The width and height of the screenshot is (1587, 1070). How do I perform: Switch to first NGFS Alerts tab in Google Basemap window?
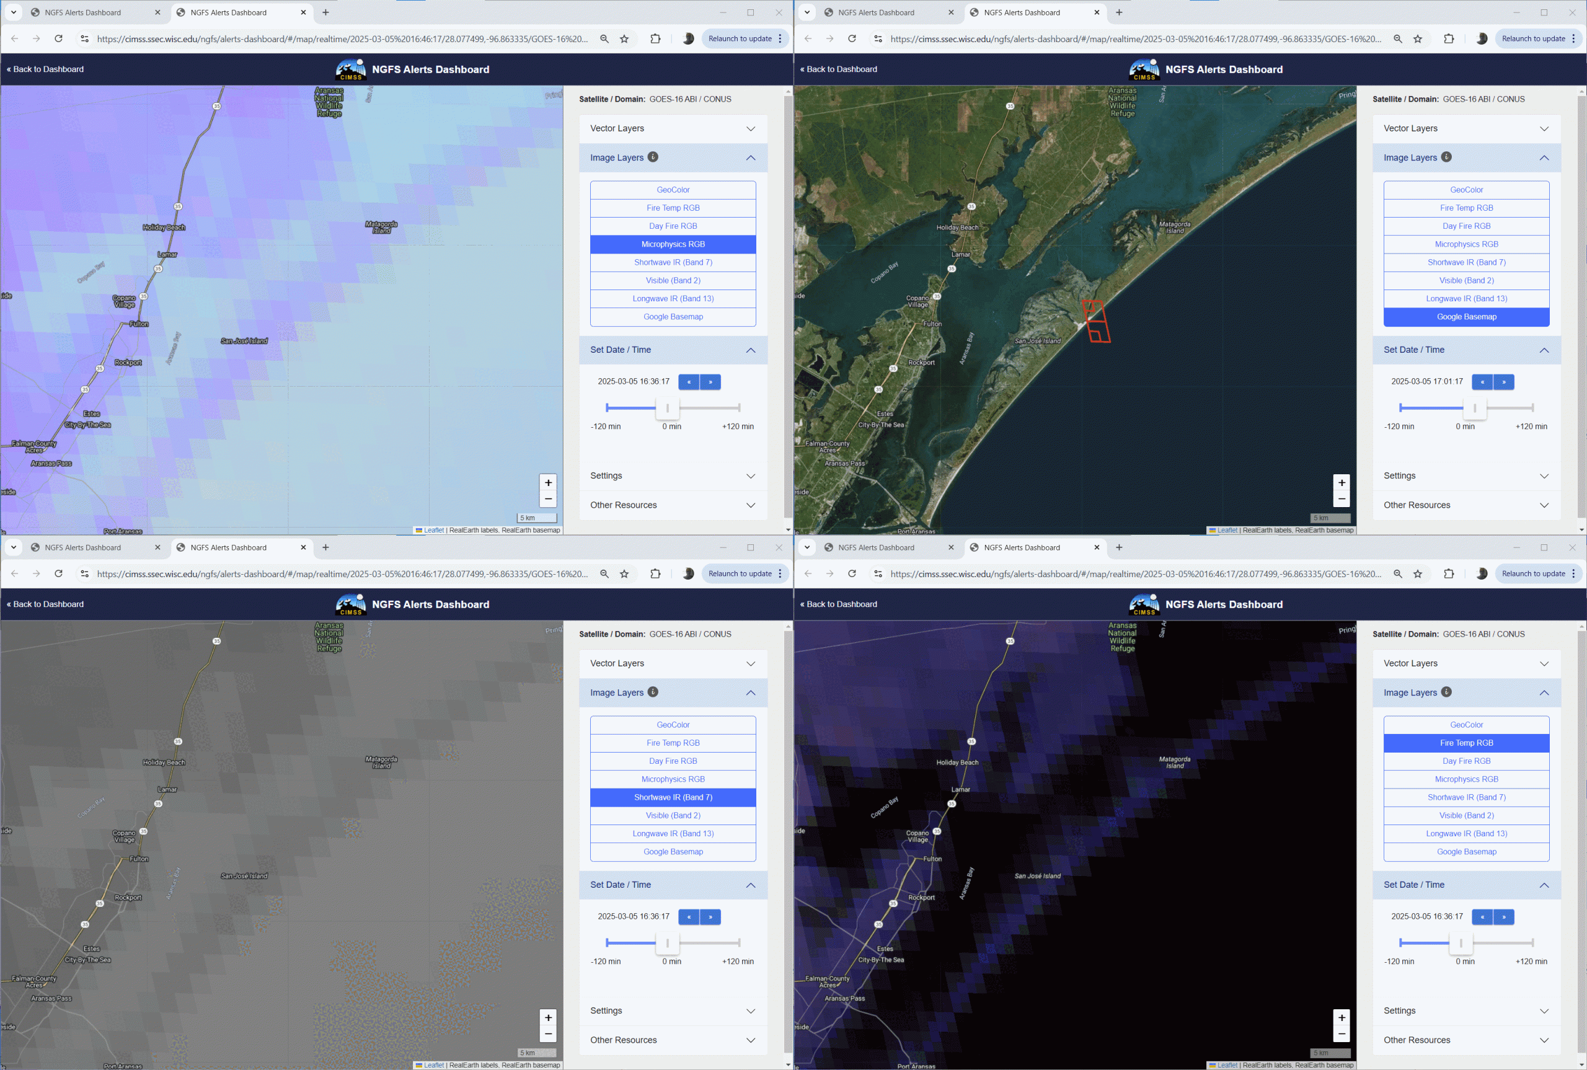pos(889,12)
